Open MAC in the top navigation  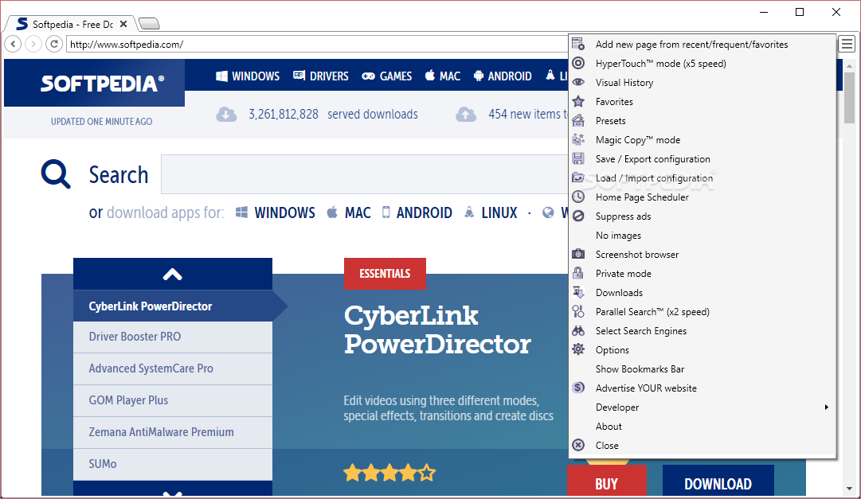click(443, 76)
